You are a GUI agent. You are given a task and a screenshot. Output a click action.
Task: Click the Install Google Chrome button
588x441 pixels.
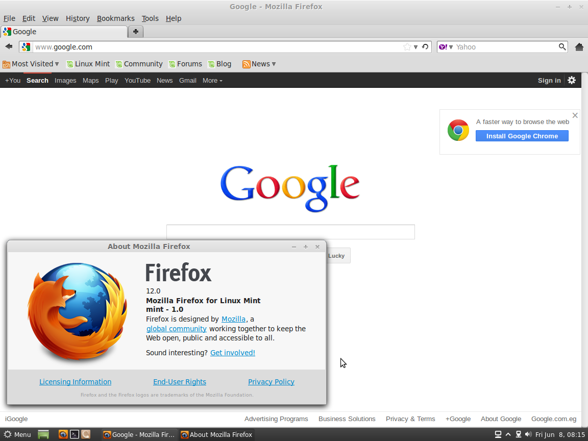[522, 136]
